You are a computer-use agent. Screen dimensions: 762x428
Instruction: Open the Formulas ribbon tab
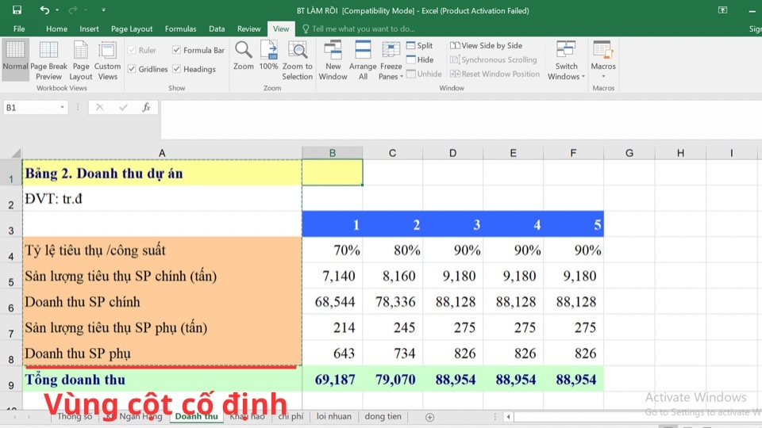click(180, 29)
